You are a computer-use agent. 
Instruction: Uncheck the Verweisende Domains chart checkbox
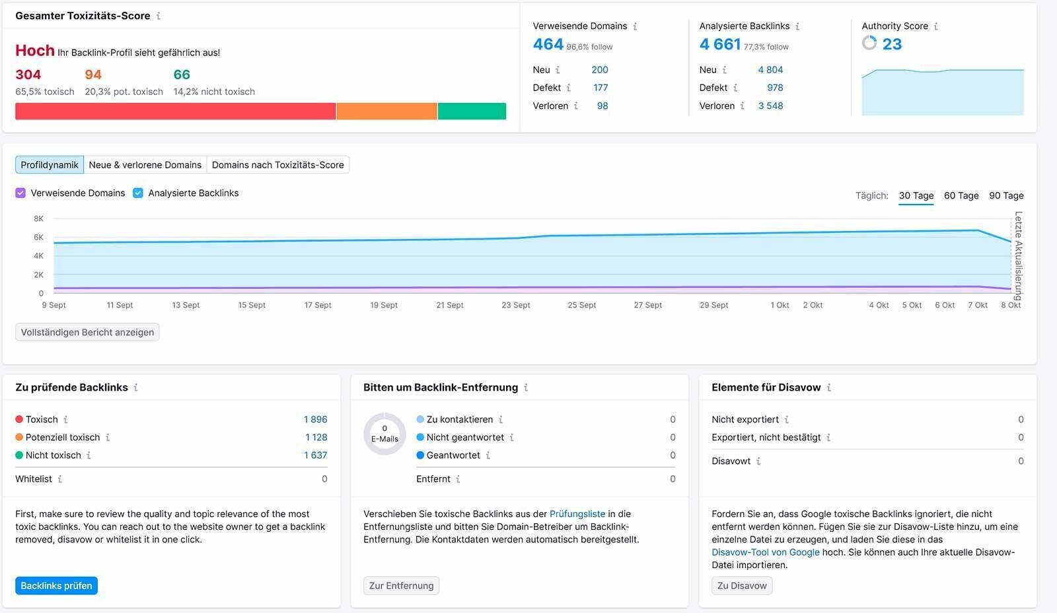coord(20,193)
